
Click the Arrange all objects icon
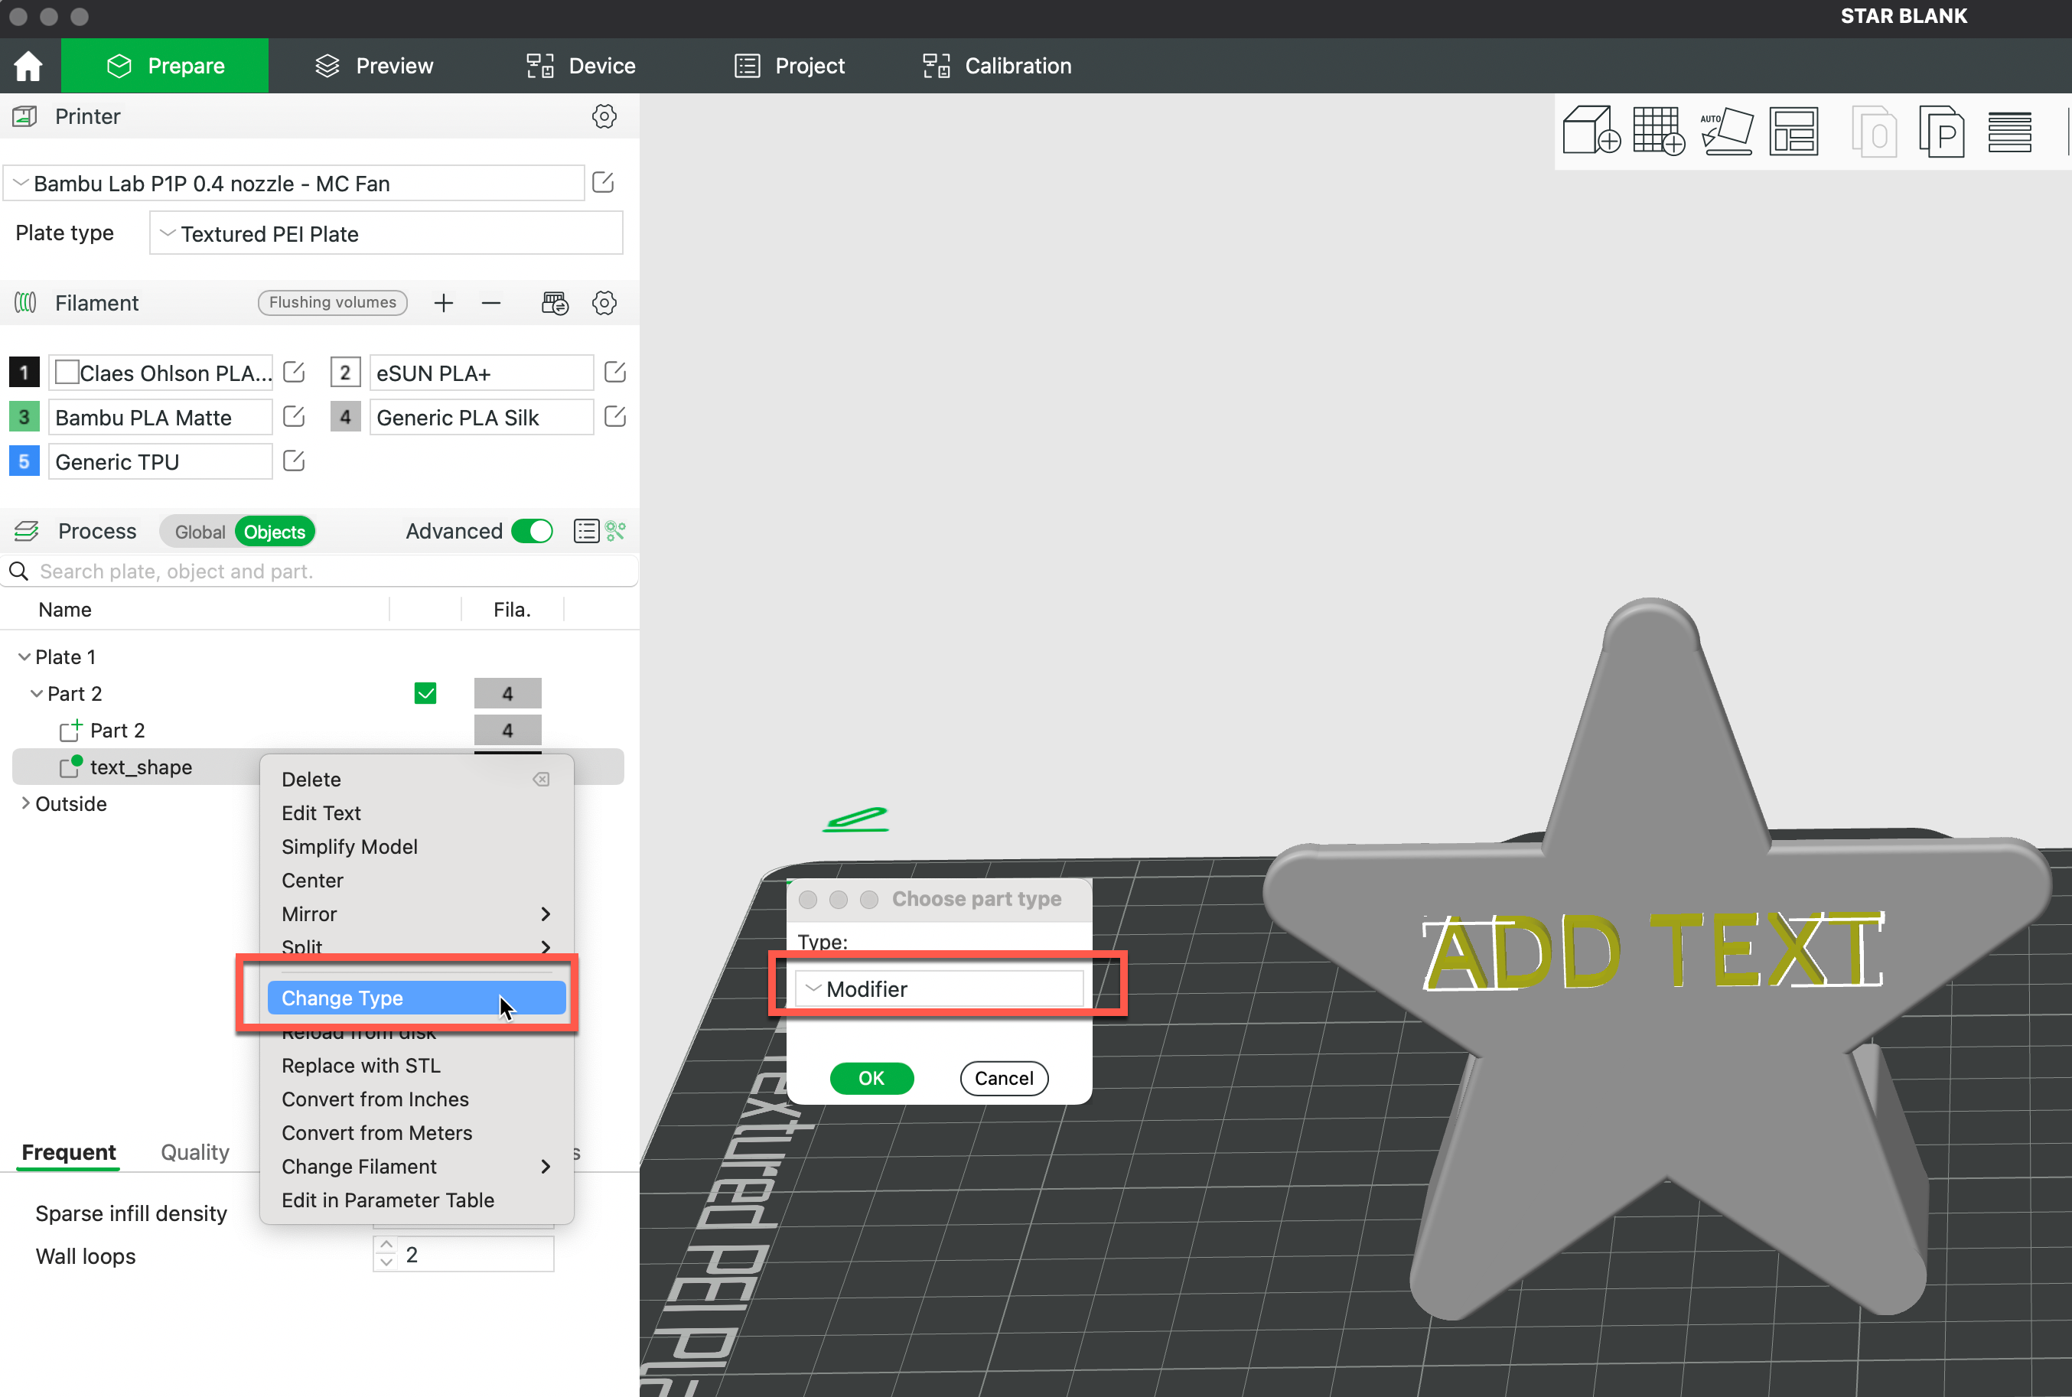click(1793, 131)
